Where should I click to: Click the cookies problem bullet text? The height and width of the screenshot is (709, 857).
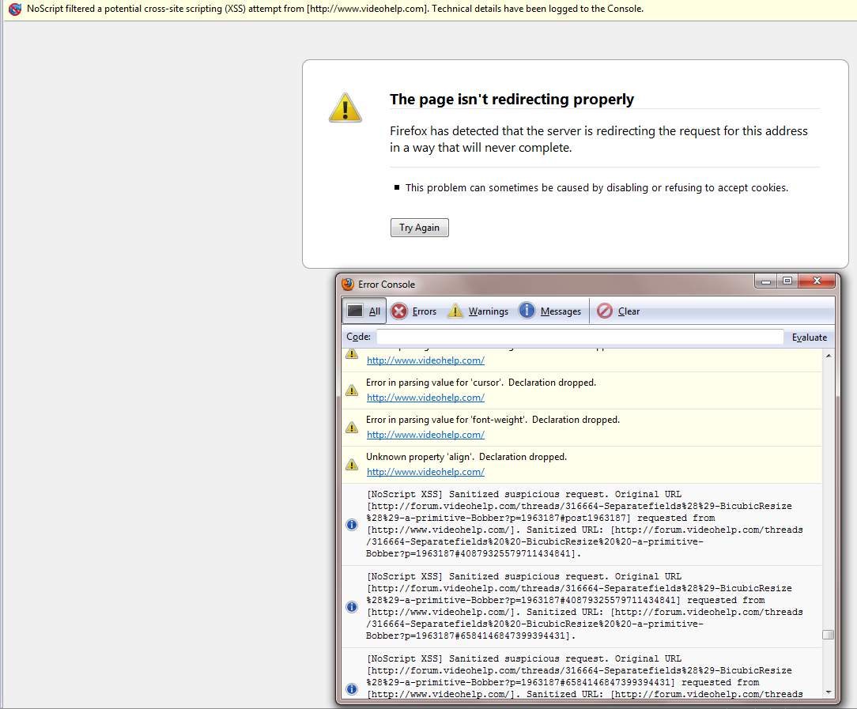[x=597, y=187]
